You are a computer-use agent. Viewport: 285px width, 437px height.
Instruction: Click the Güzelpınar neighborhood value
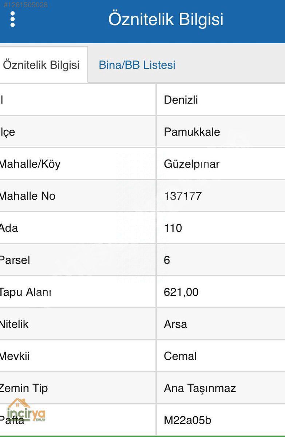tap(191, 164)
